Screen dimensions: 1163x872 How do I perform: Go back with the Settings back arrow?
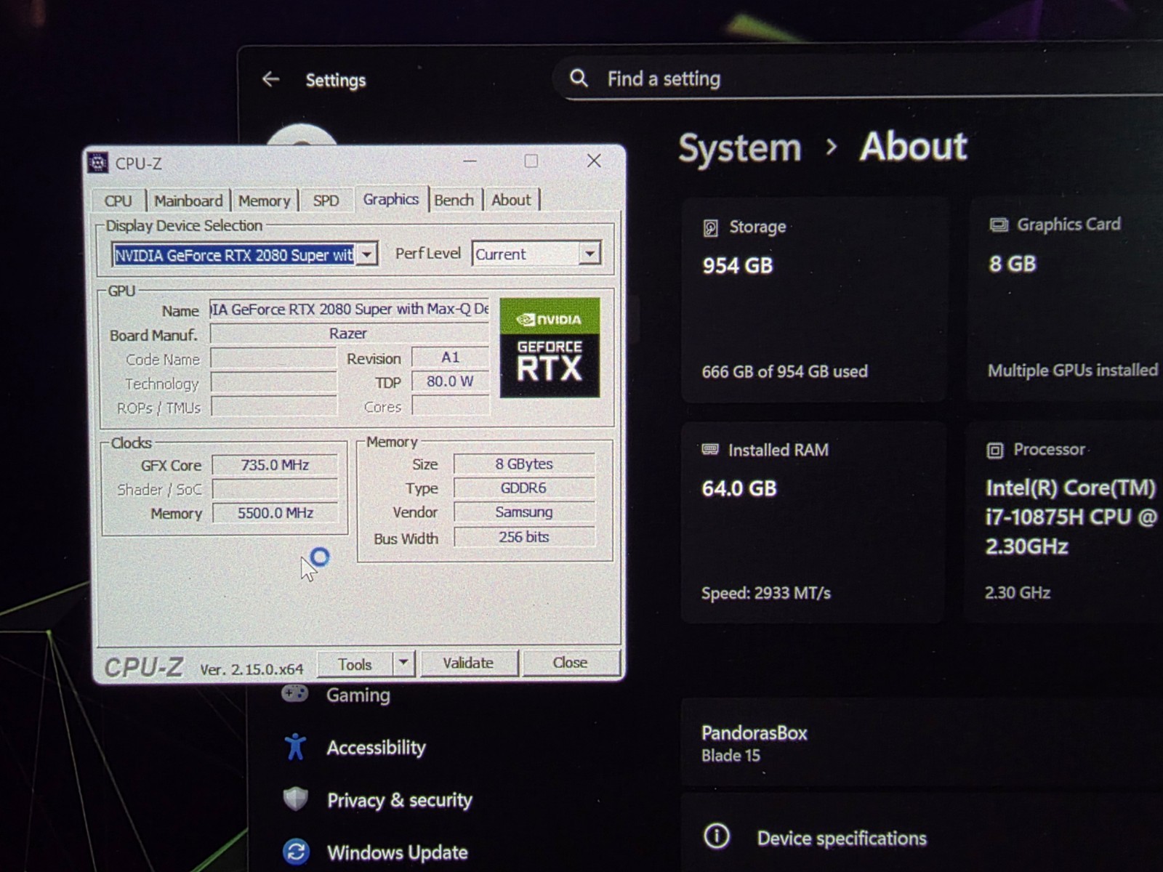click(x=270, y=79)
